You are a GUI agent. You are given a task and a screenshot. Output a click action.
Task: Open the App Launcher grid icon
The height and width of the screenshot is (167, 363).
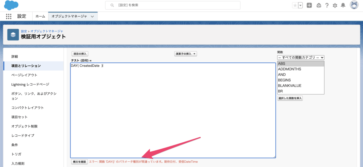point(9,16)
